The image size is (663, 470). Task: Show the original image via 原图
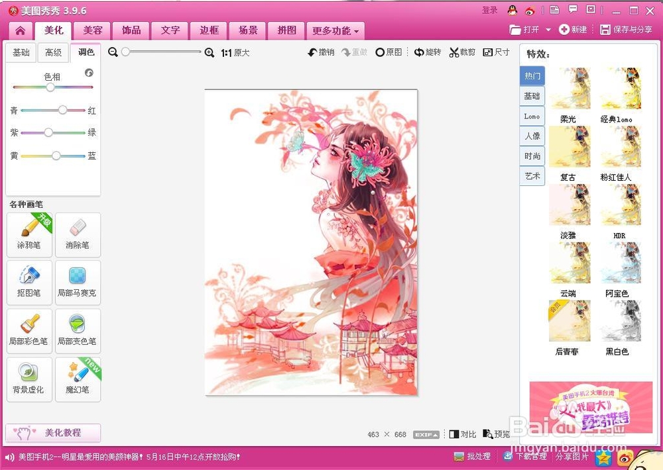click(389, 52)
